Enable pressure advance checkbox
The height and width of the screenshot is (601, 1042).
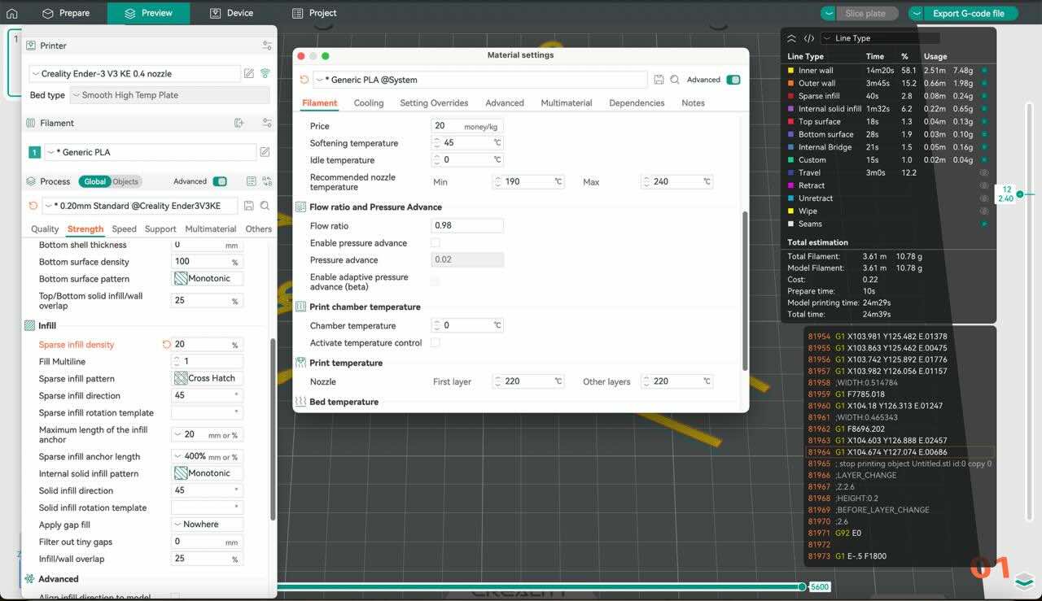(436, 243)
